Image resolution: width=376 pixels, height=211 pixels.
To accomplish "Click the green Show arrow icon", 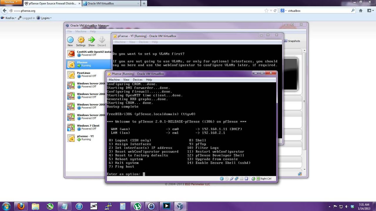I will tap(91, 40).
